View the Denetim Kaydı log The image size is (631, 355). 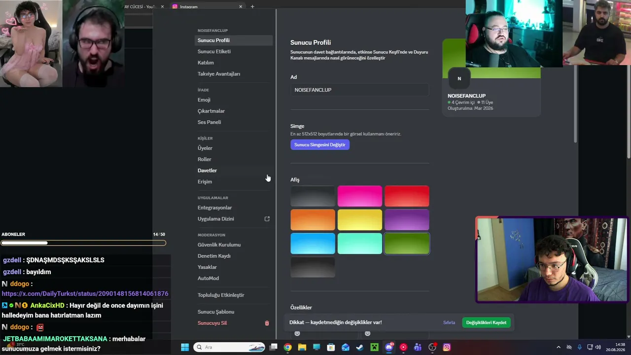234,256
